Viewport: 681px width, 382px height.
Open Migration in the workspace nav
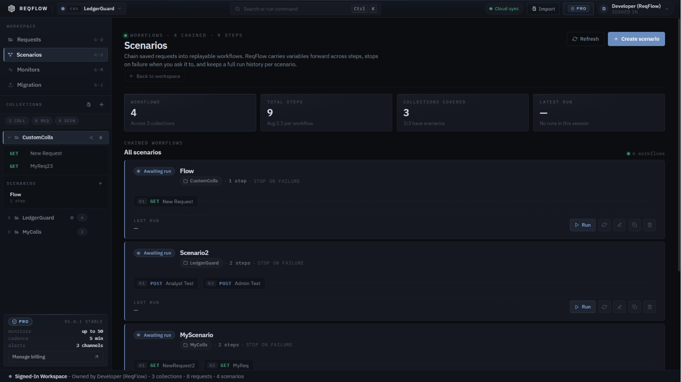(x=55, y=85)
